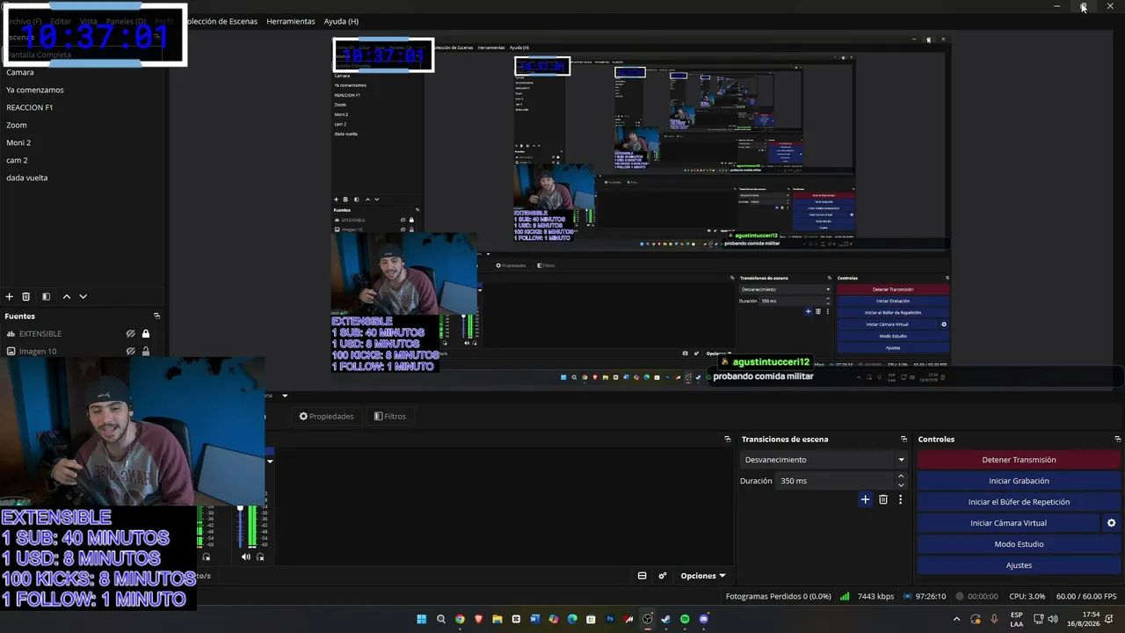
Task: Open Windows Start menu
Action: (x=422, y=619)
